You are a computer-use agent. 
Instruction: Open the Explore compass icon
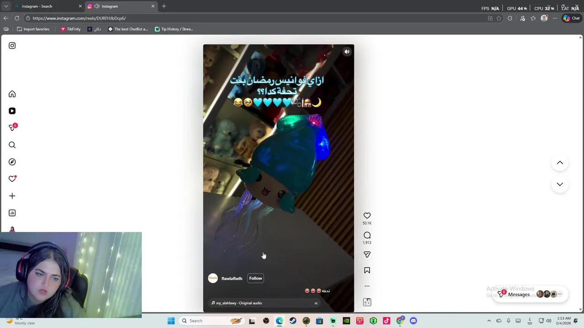tap(12, 162)
